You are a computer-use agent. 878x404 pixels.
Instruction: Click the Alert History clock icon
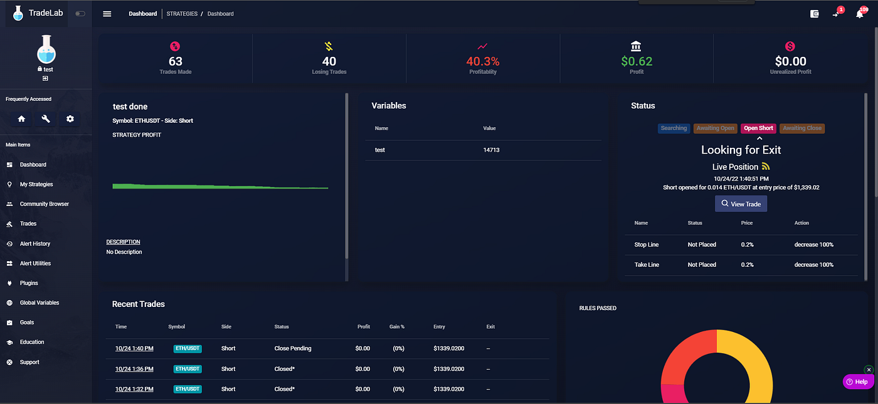point(9,244)
